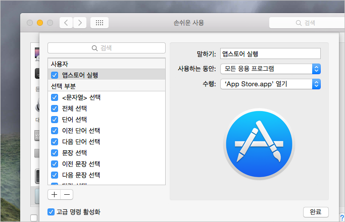Open the 수행 dropdown showing 'App Store.app' 열기
Screen dimensions: 345x222
270,84
